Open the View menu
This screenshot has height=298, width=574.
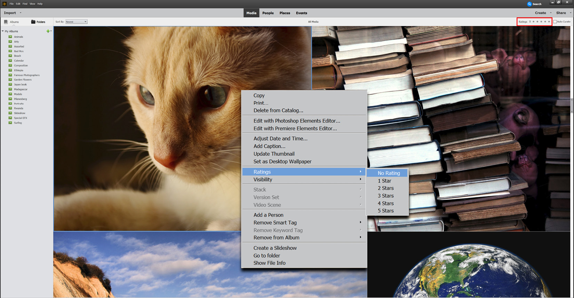pyautogui.click(x=32, y=4)
